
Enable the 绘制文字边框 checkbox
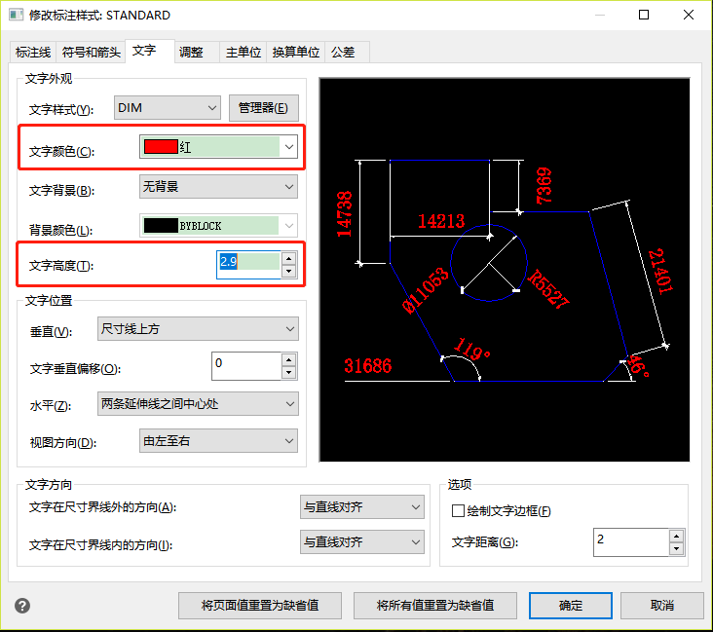click(458, 511)
